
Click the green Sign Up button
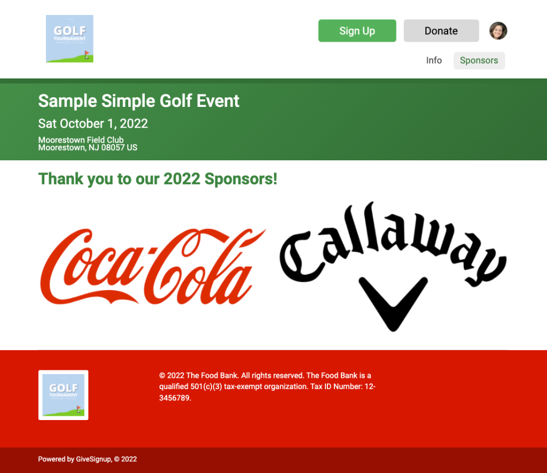tap(357, 30)
